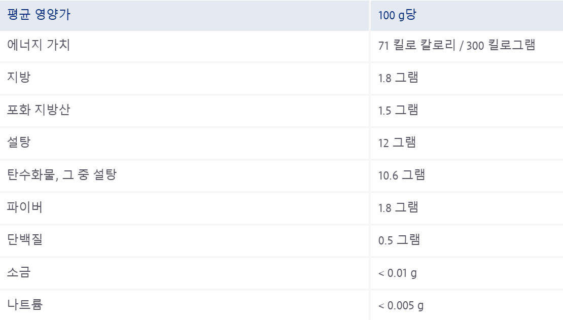This screenshot has width=563, height=320.
Task: Click the < 0.005 g sodium value
Action: coord(401,306)
